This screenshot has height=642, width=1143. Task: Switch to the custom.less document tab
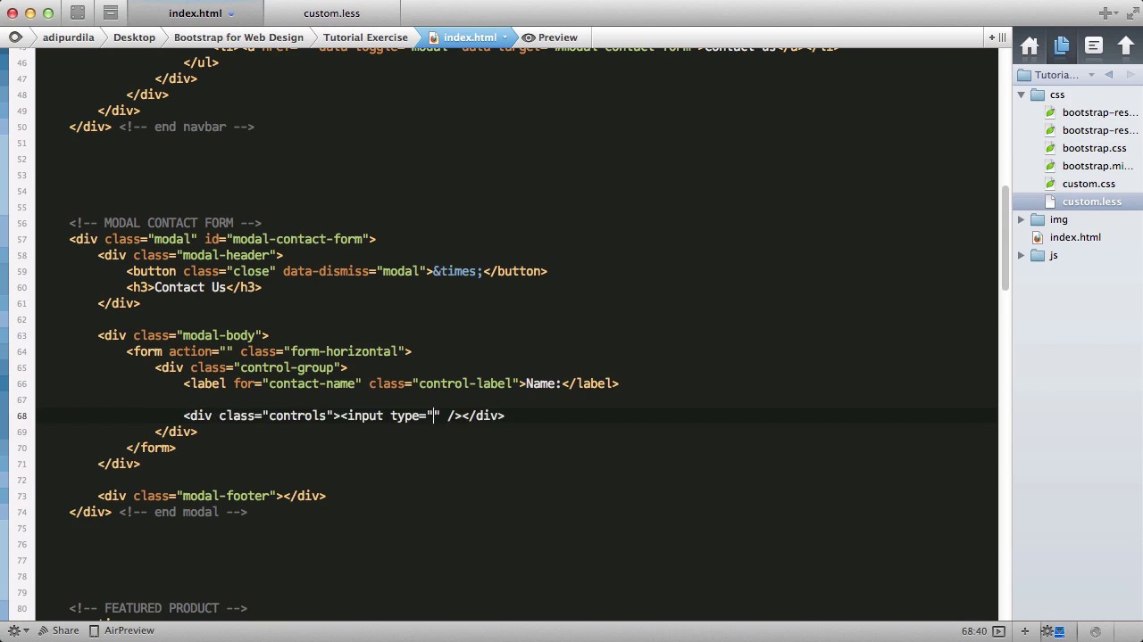coord(331,13)
